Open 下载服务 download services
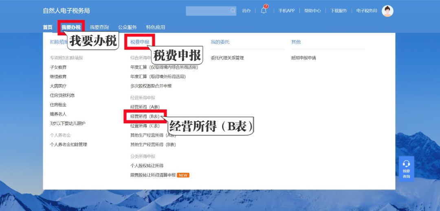The height and width of the screenshot is (211, 440). pos(339,11)
